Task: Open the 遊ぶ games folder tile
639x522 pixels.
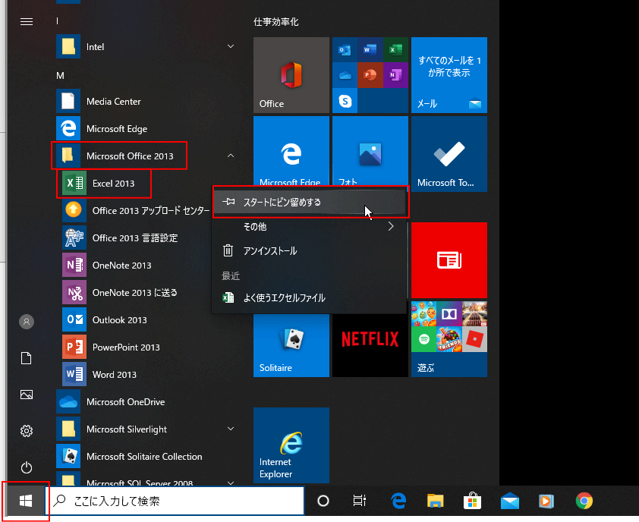Action: point(449,339)
